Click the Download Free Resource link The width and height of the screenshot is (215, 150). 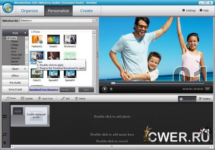coord(44,89)
